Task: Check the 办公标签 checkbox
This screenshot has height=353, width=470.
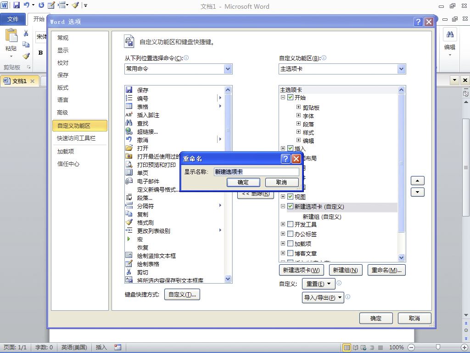Action: pyautogui.click(x=290, y=234)
